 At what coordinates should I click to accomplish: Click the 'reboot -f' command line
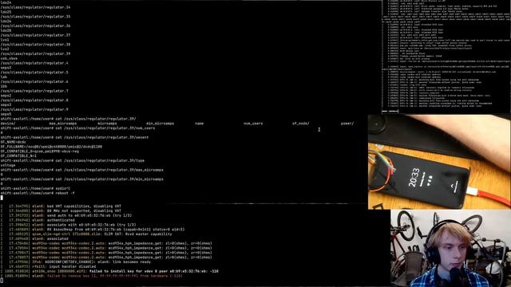click(x=38, y=193)
